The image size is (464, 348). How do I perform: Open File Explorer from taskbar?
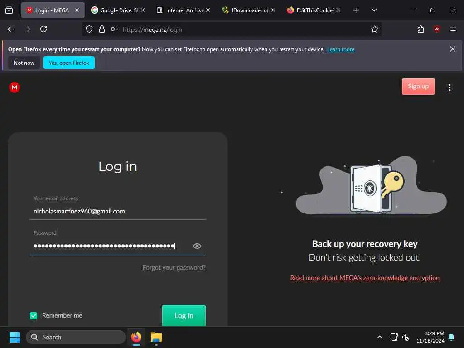click(x=156, y=337)
